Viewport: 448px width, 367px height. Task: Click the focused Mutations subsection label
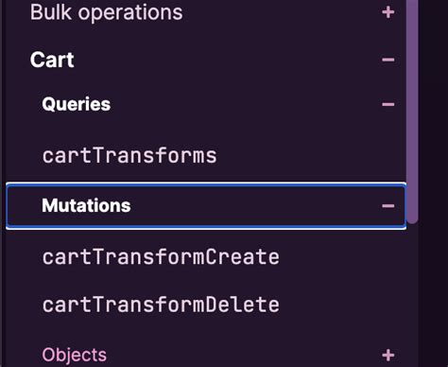coord(86,206)
